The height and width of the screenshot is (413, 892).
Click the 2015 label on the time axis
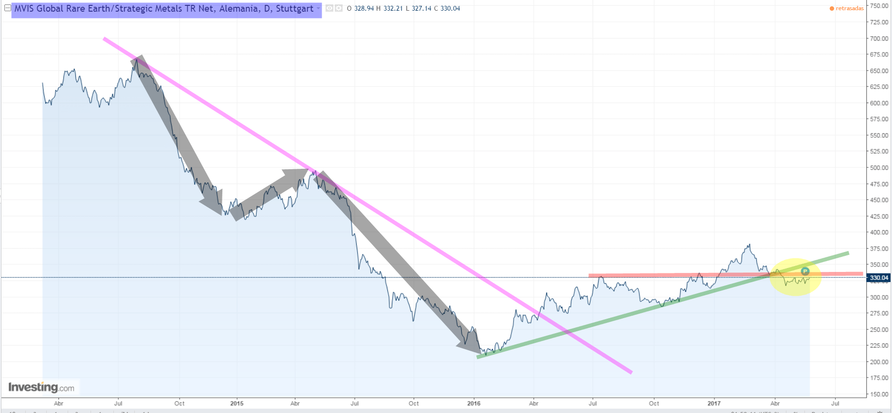237,403
